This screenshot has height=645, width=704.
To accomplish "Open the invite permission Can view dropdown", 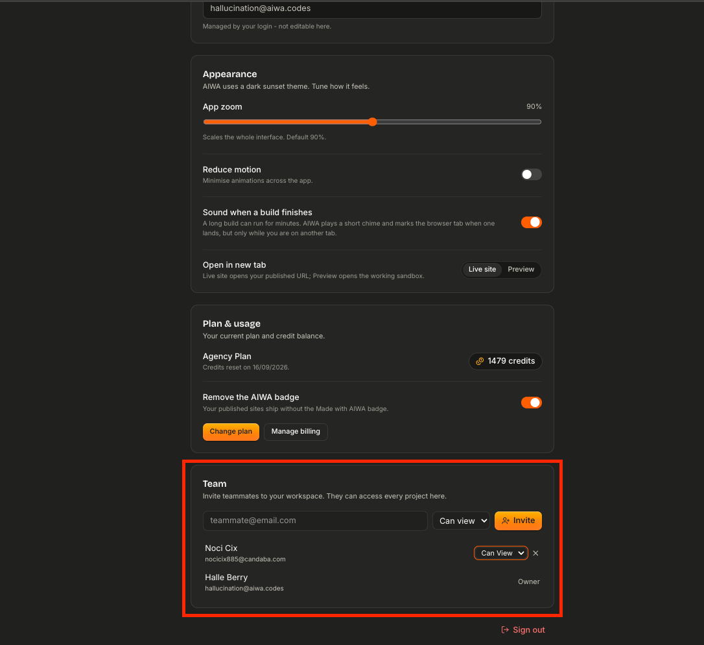I will coord(461,521).
